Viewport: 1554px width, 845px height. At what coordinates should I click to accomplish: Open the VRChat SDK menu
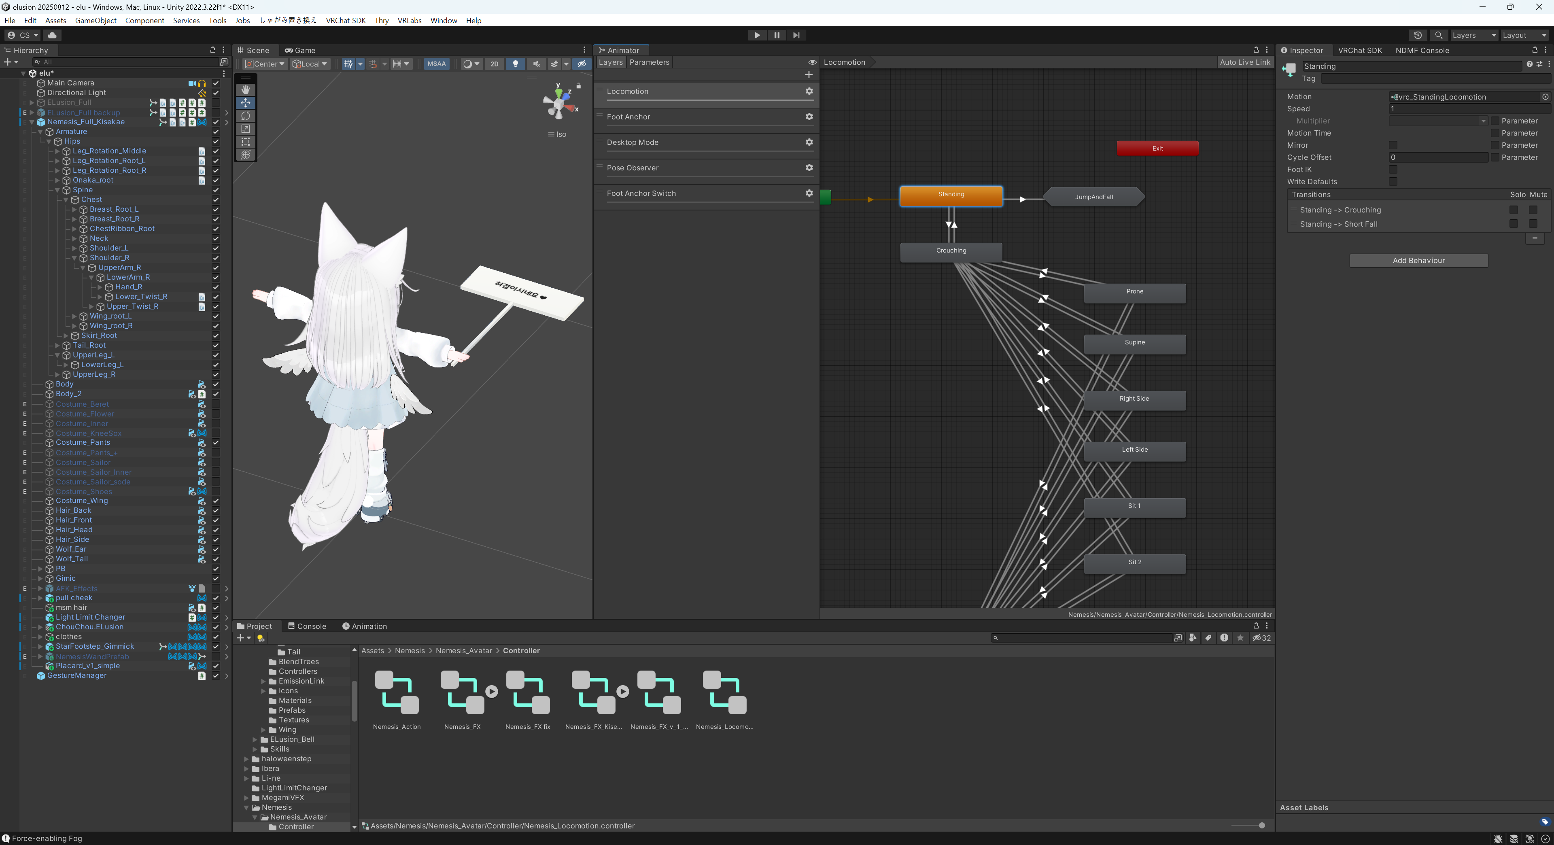pos(346,21)
